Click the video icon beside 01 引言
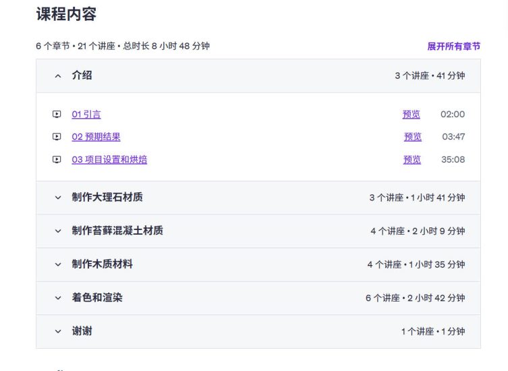 [57, 114]
